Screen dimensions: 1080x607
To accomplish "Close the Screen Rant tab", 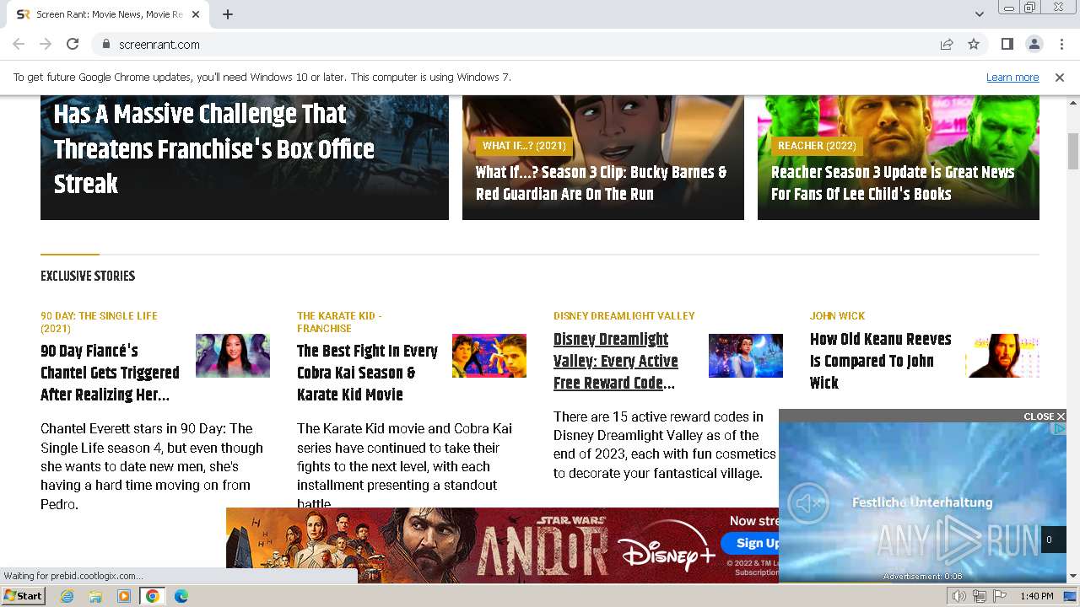I will tap(196, 14).
